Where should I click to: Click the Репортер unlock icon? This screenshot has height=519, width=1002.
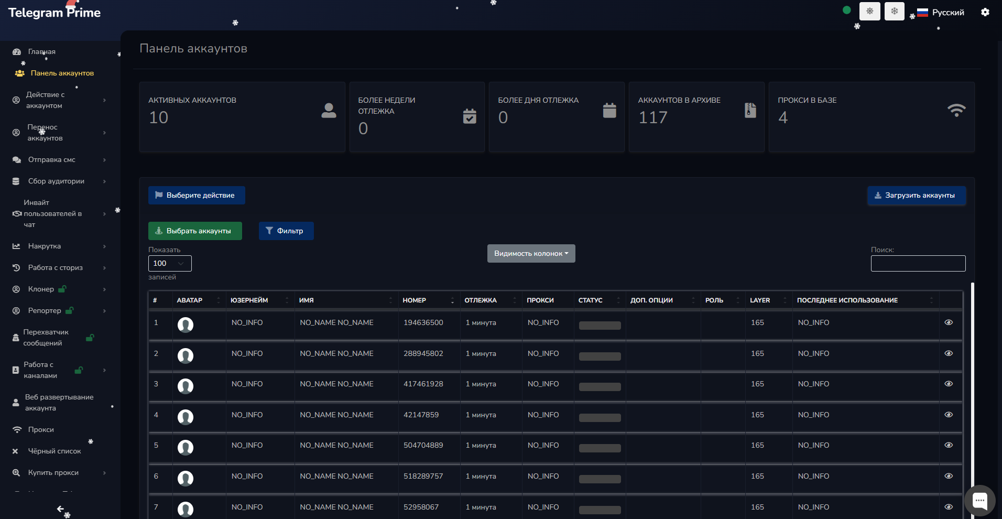pyautogui.click(x=69, y=310)
